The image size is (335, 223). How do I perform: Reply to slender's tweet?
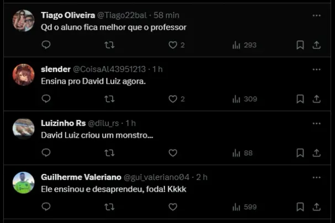pyautogui.click(x=46, y=99)
